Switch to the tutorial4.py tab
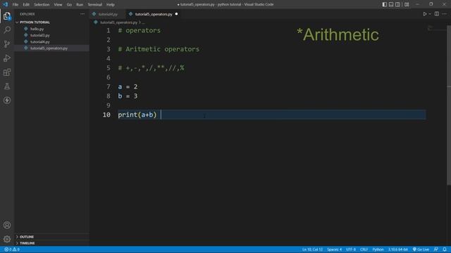The image size is (451, 253). click(x=108, y=14)
